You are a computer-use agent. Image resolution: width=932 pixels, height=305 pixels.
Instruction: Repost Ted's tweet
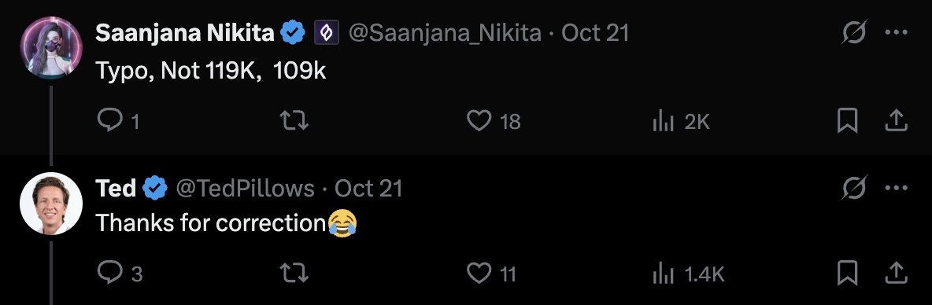tap(294, 274)
